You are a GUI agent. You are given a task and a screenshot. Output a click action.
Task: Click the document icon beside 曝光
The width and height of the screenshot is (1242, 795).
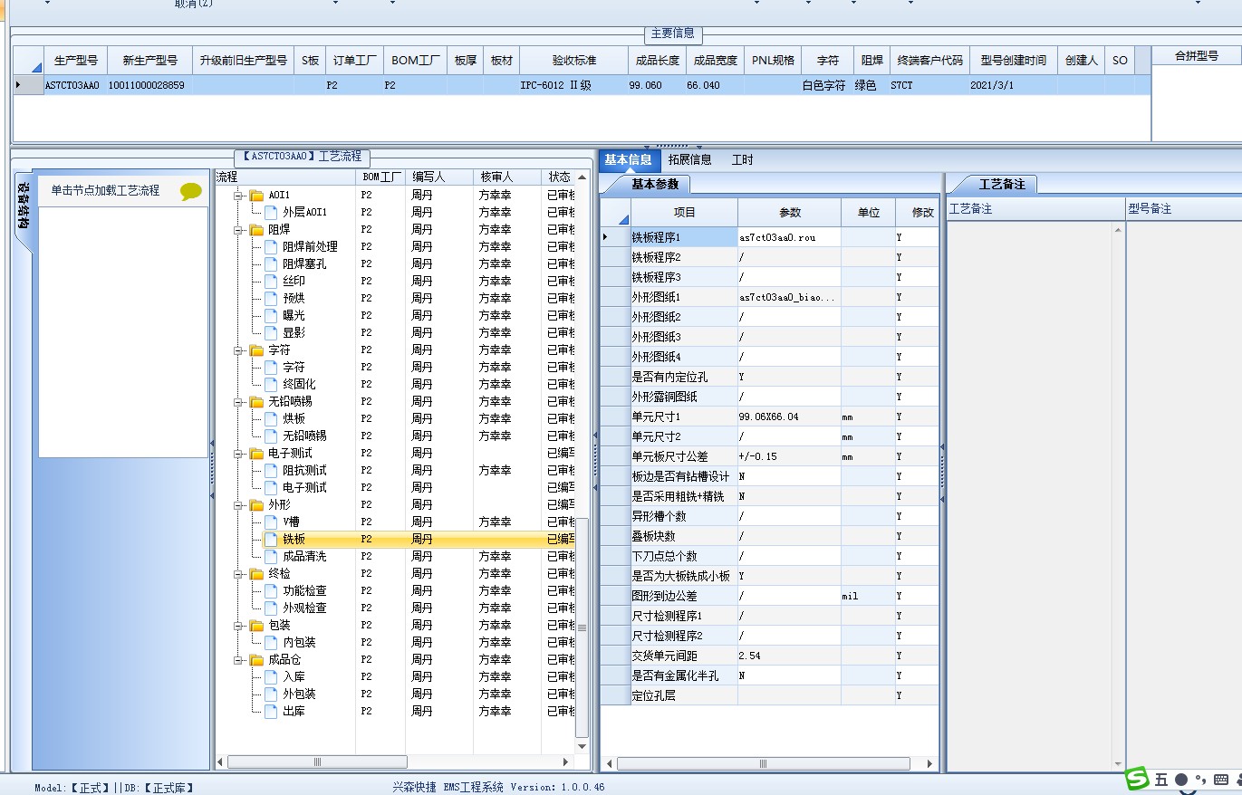271,315
